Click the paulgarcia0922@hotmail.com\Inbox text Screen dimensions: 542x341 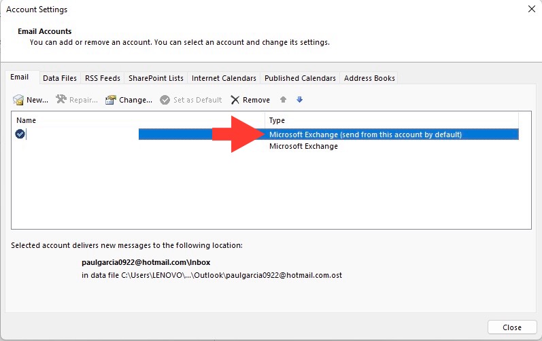tap(146, 262)
